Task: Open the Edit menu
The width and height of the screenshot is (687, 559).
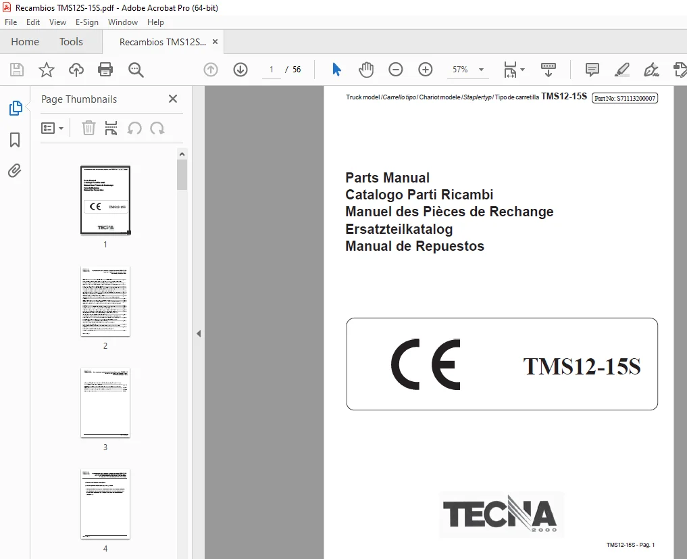Action: [x=33, y=22]
